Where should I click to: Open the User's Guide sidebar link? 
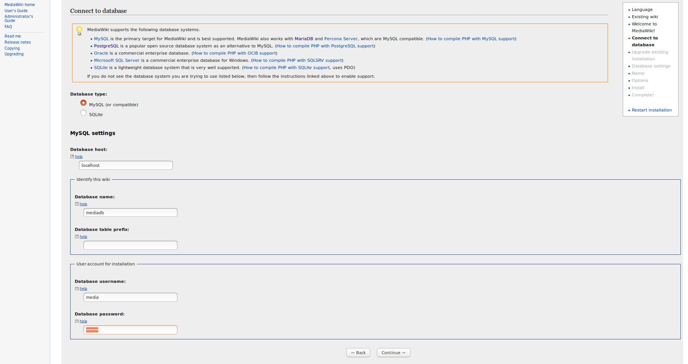(16, 11)
